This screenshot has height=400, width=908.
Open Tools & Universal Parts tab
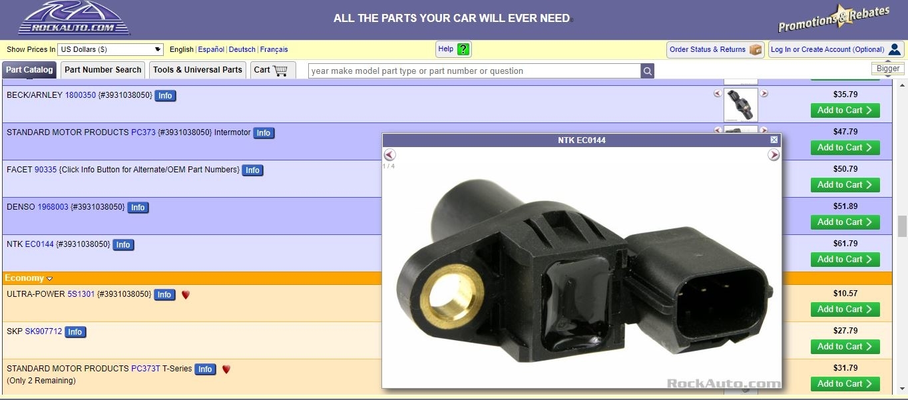198,70
